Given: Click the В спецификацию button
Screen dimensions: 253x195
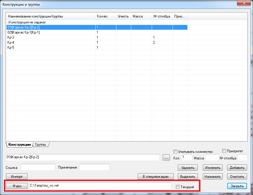Looking at the screenshot, I should click(155, 177).
